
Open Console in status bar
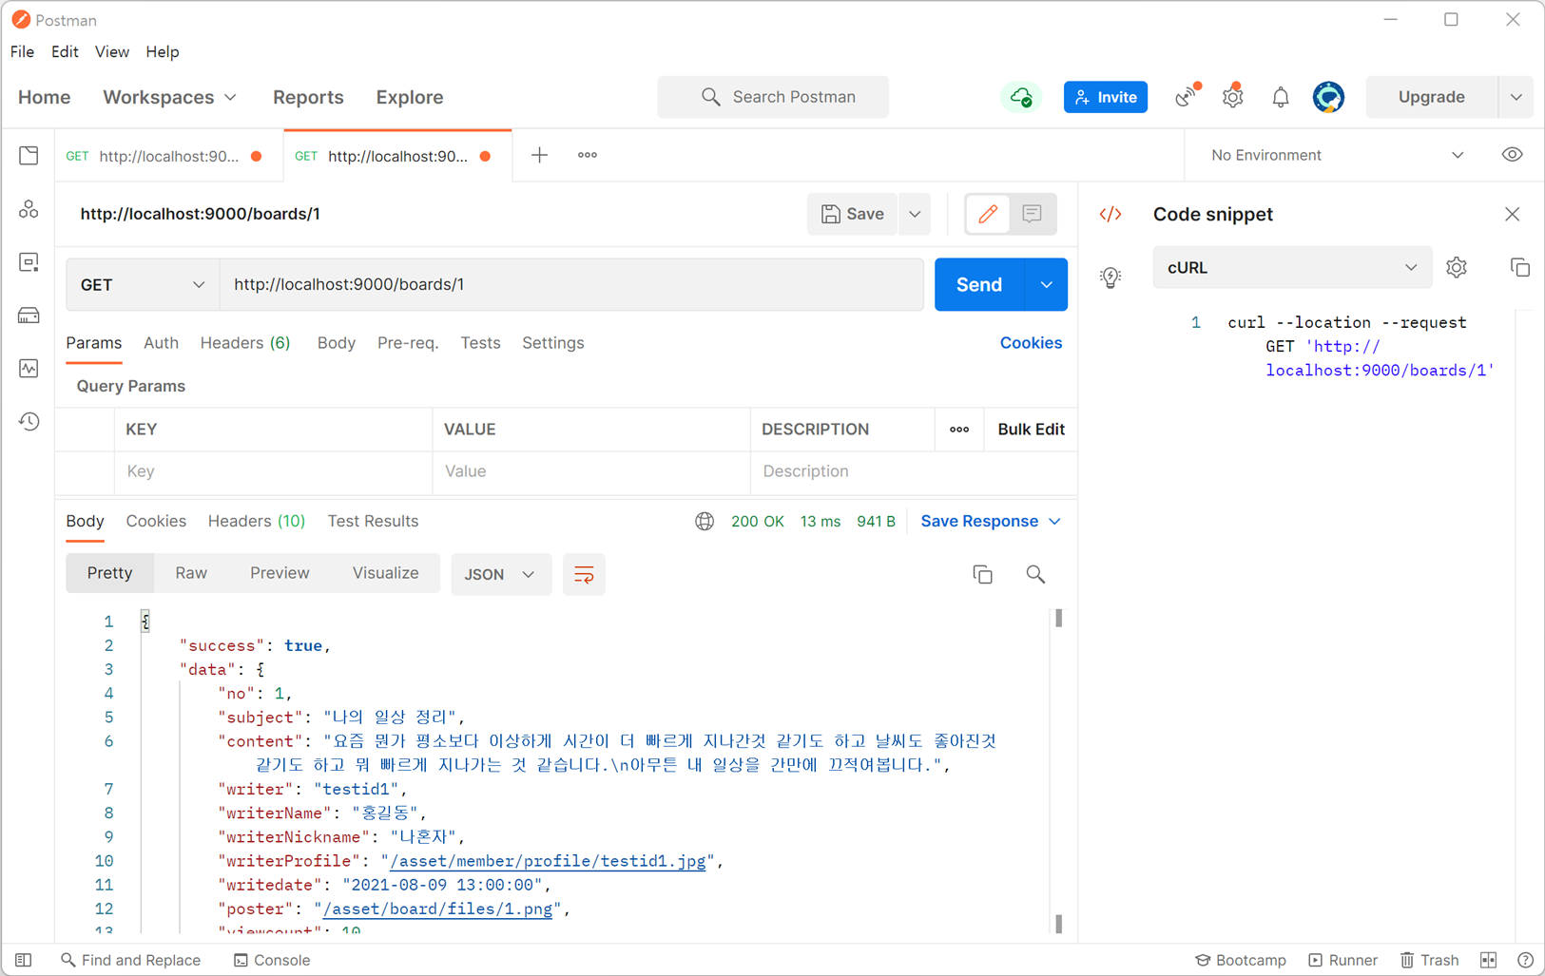tap(272, 960)
